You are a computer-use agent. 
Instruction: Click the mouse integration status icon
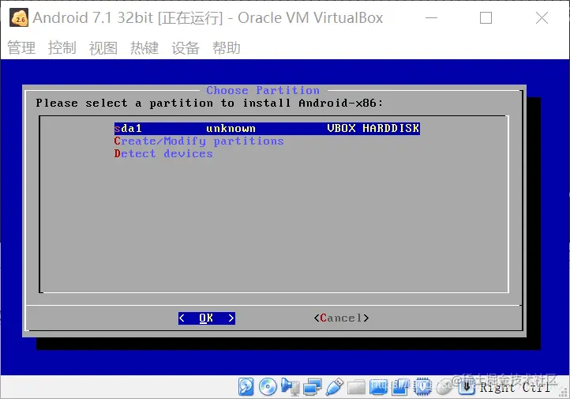[x=444, y=387]
